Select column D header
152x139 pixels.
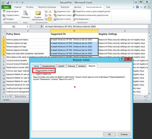tap(74, 31)
